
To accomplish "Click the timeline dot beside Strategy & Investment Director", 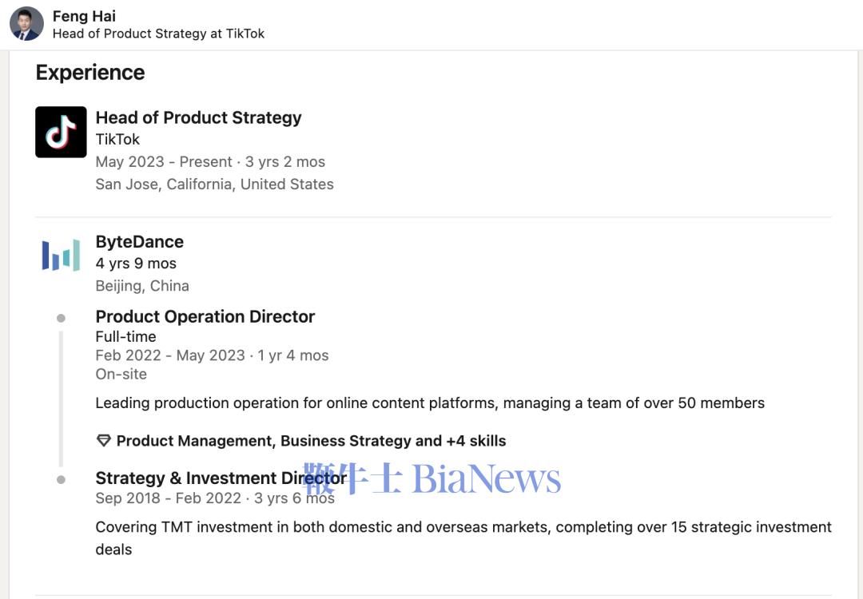I will [x=61, y=480].
